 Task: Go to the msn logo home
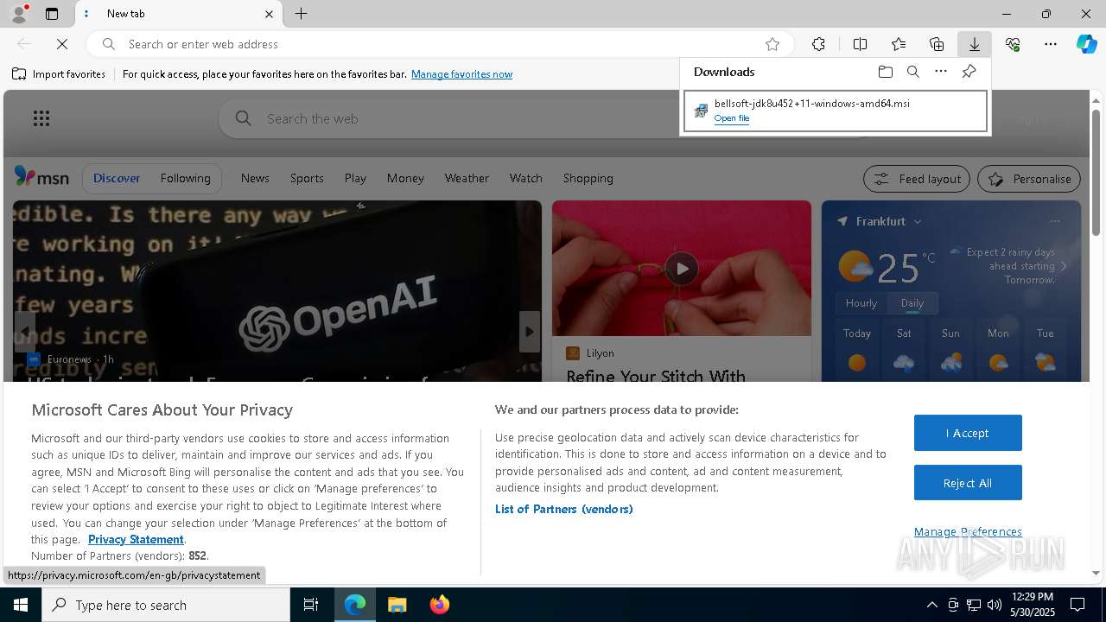click(x=41, y=177)
